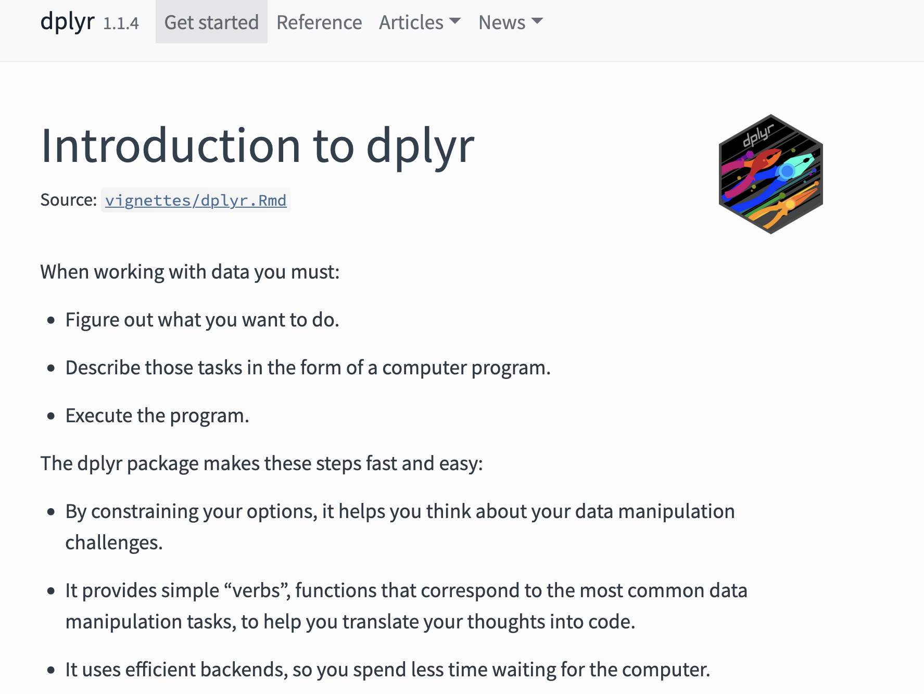Open the News dropdown menu
This screenshot has width=924, height=694.
click(502, 22)
